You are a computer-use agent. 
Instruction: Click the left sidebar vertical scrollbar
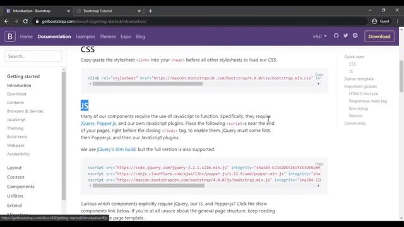64,136
